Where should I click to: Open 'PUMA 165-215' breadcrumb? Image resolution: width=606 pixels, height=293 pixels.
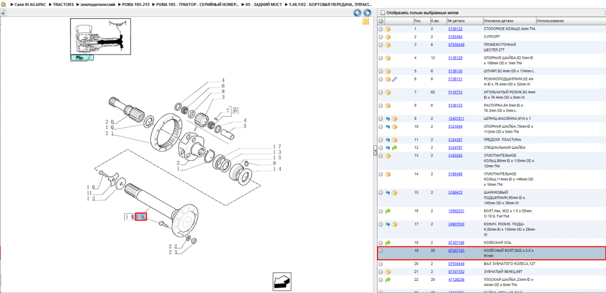[136, 4]
